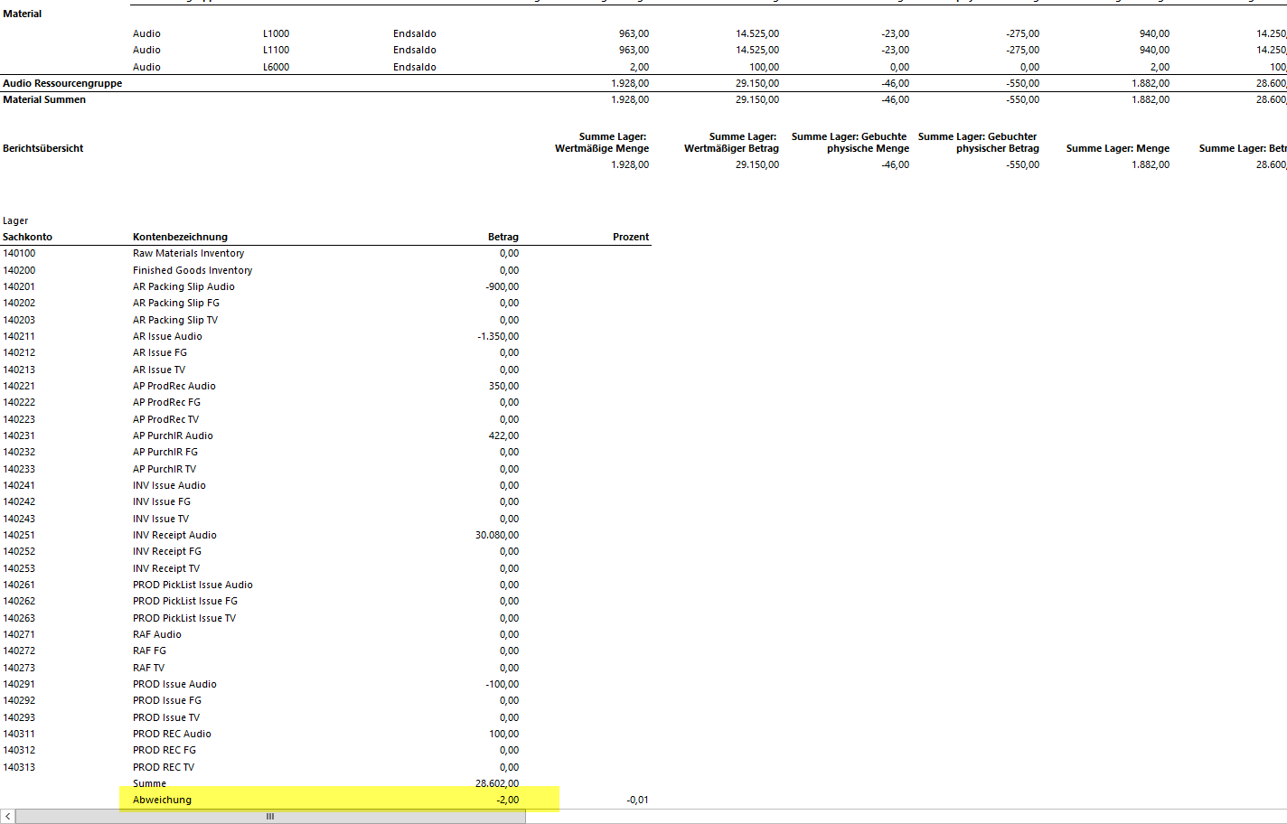Image resolution: width=1287 pixels, height=824 pixels.
Task: Click the Audio Ressourcengruppe subtotal row label
Action: pyautogui.click(x=62, y=83)
